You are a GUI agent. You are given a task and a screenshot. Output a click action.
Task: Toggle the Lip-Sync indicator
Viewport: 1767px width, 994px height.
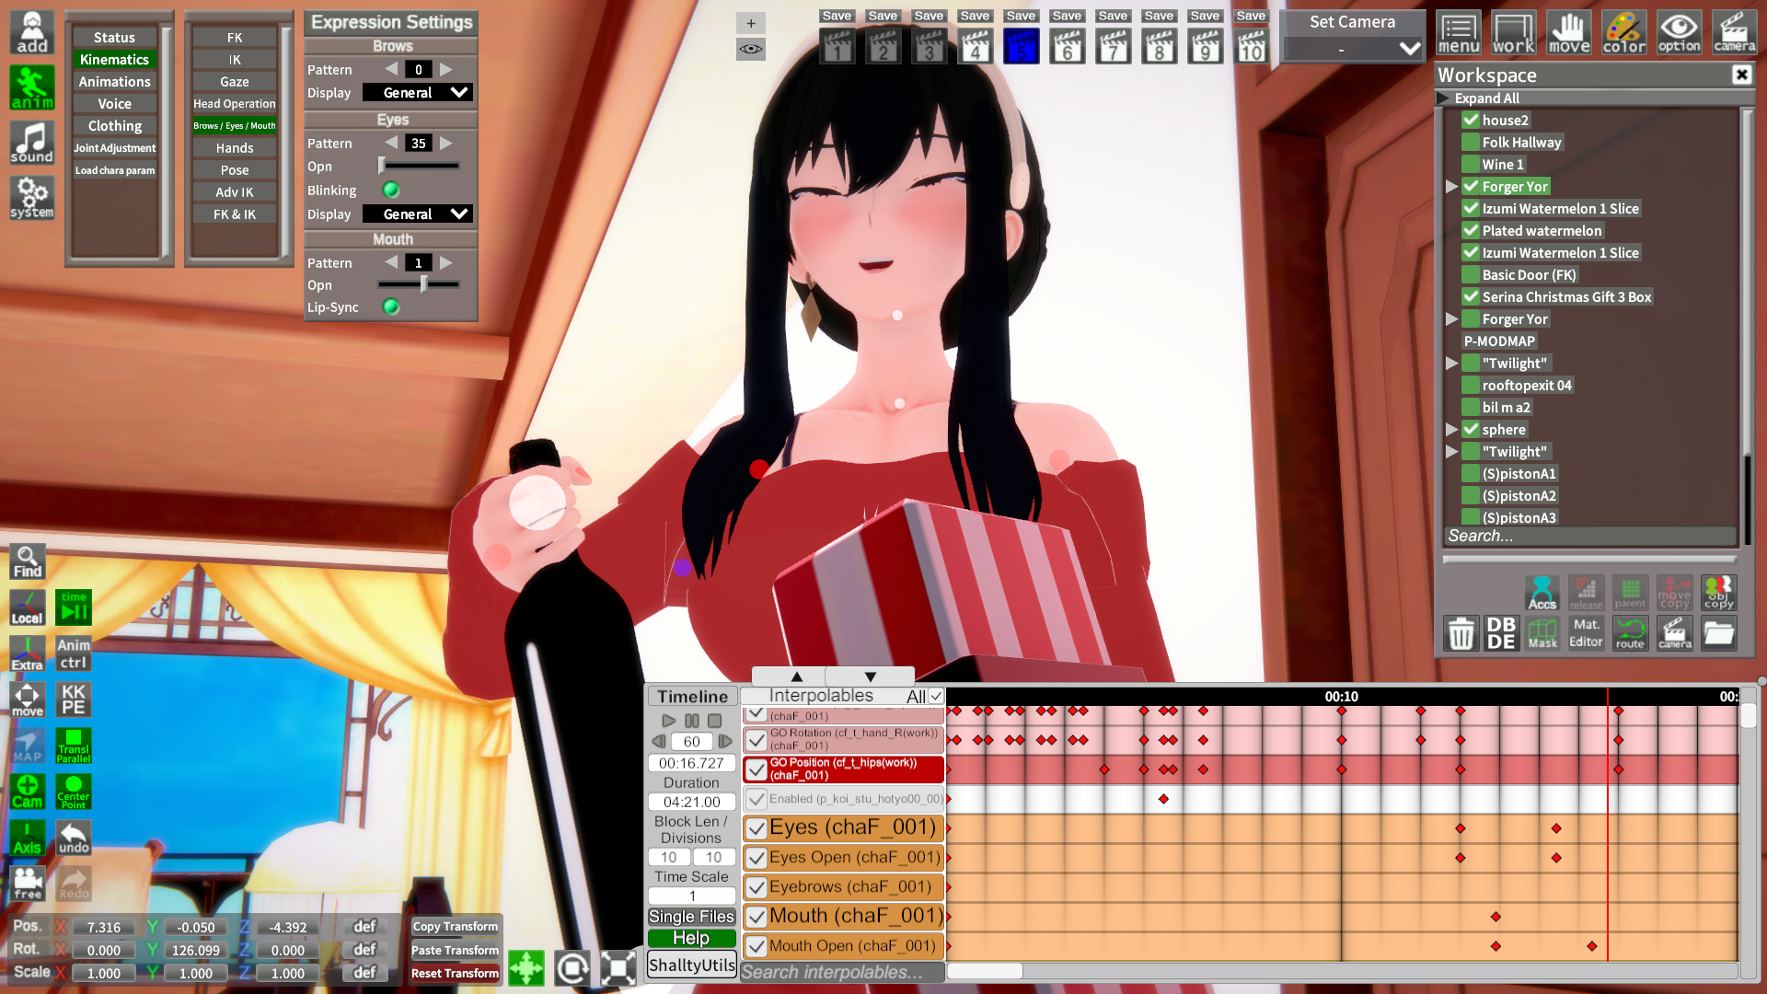[391, 307]
